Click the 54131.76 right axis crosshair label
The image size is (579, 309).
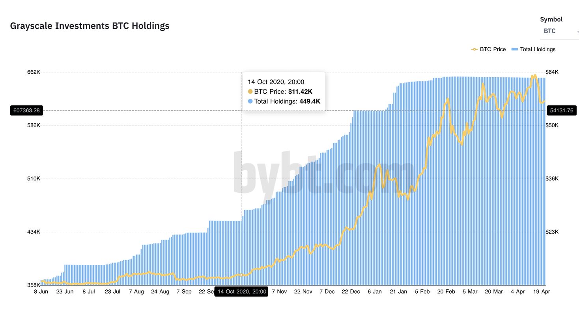pyautogui.click(x=561, y=110)
